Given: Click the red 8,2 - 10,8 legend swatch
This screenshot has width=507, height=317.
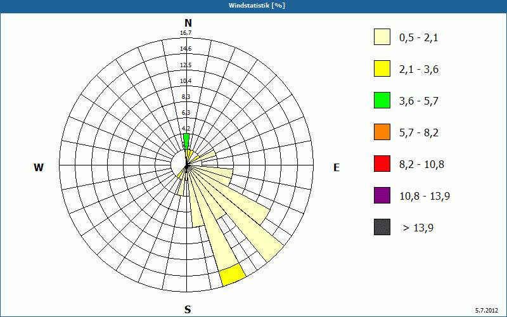Looking at the screenshot, I should tap(382, 164).
